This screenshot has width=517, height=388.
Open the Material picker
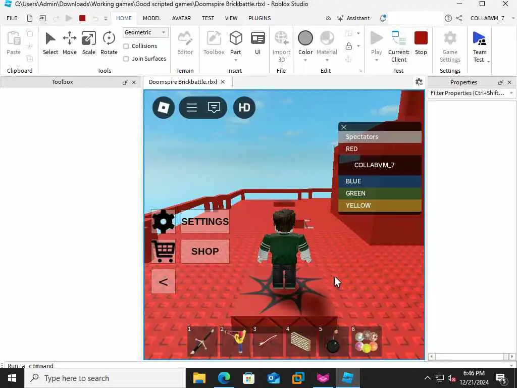(x=327, y=43)
